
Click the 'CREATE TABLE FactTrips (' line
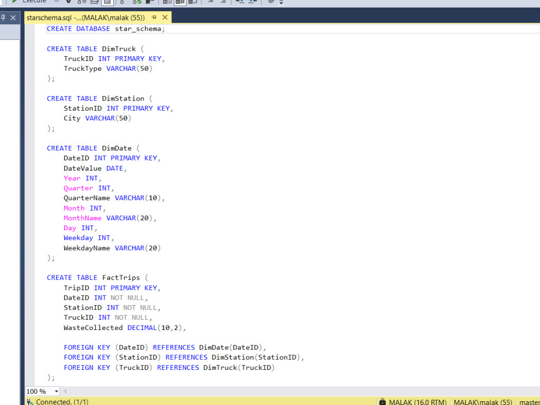[x=97, y=278]
